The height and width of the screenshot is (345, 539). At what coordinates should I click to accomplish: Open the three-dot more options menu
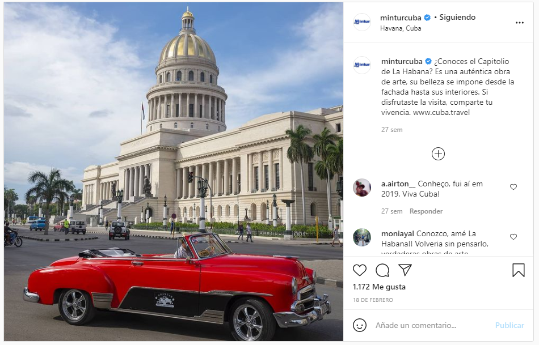point(519,23)
